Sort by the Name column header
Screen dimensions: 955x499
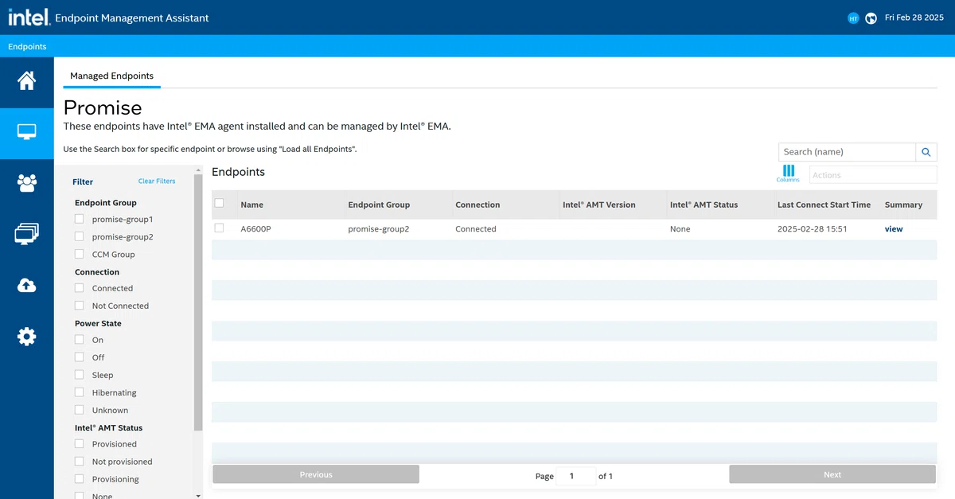pos(251,205)
